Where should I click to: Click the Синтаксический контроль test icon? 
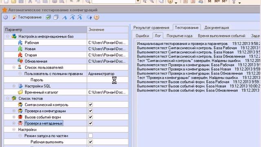point(20,105)
